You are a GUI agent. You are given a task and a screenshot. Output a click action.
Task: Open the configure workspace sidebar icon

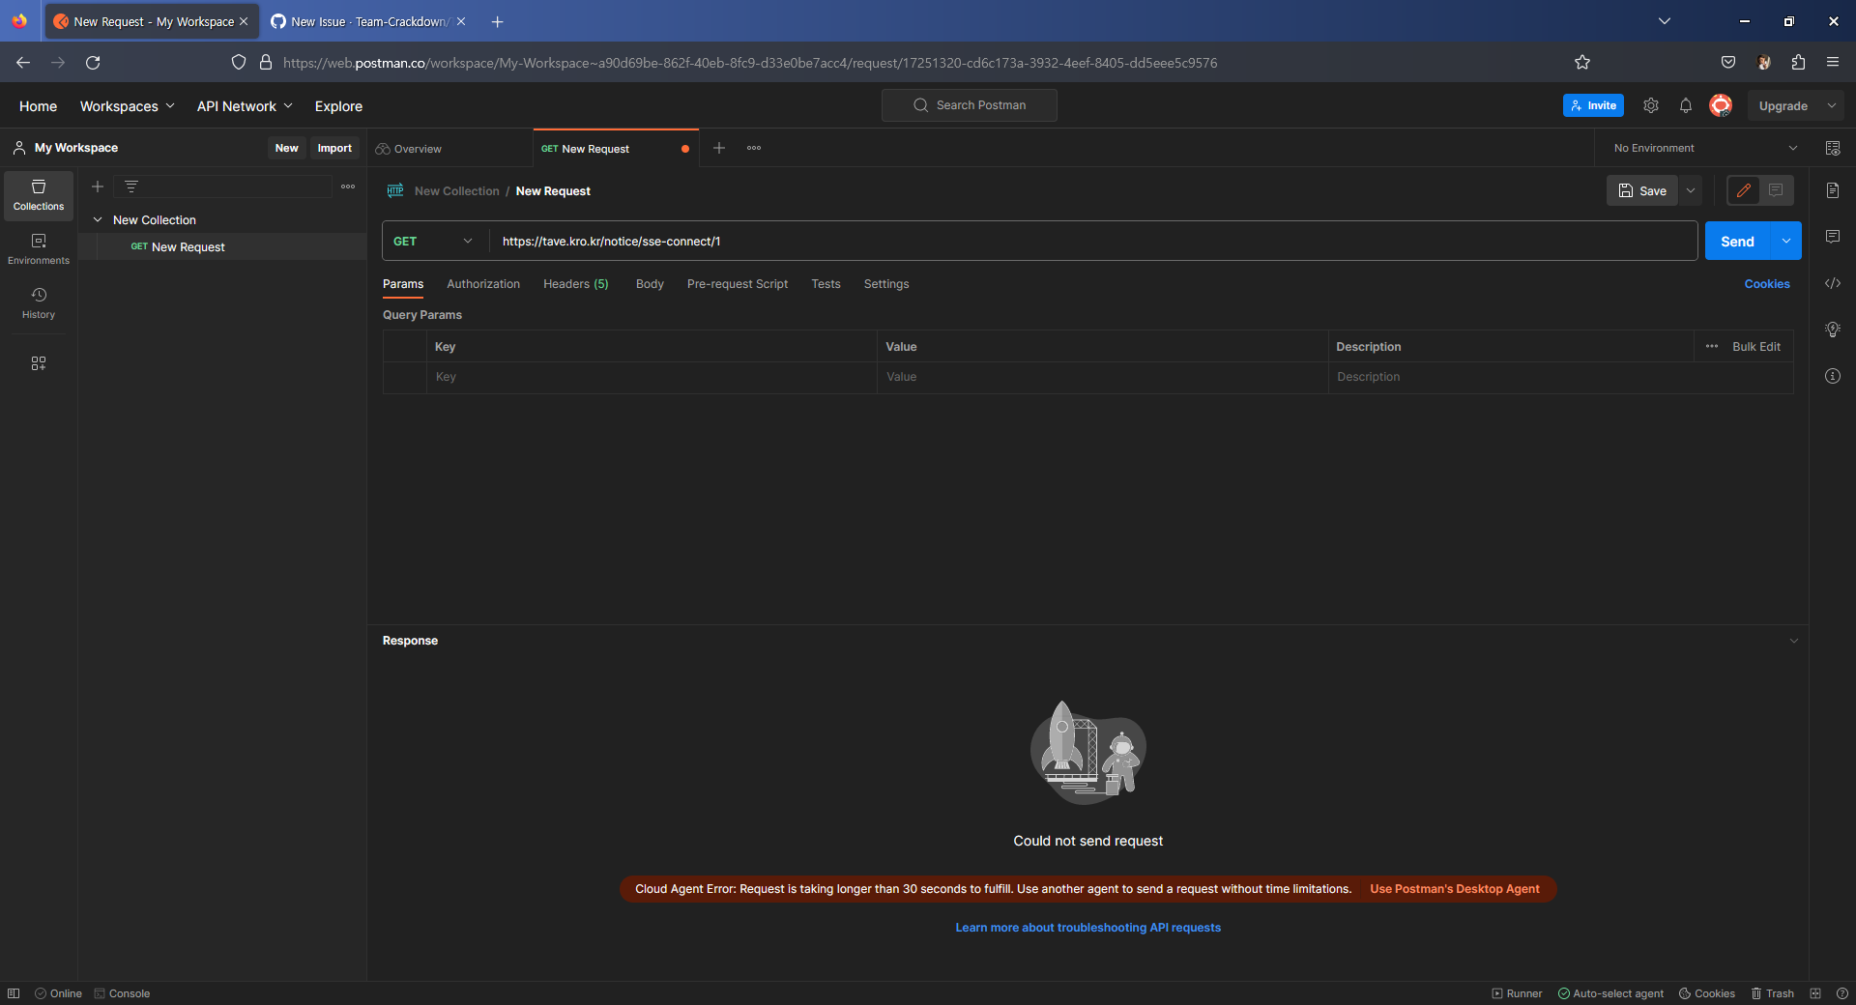[39, 363]
